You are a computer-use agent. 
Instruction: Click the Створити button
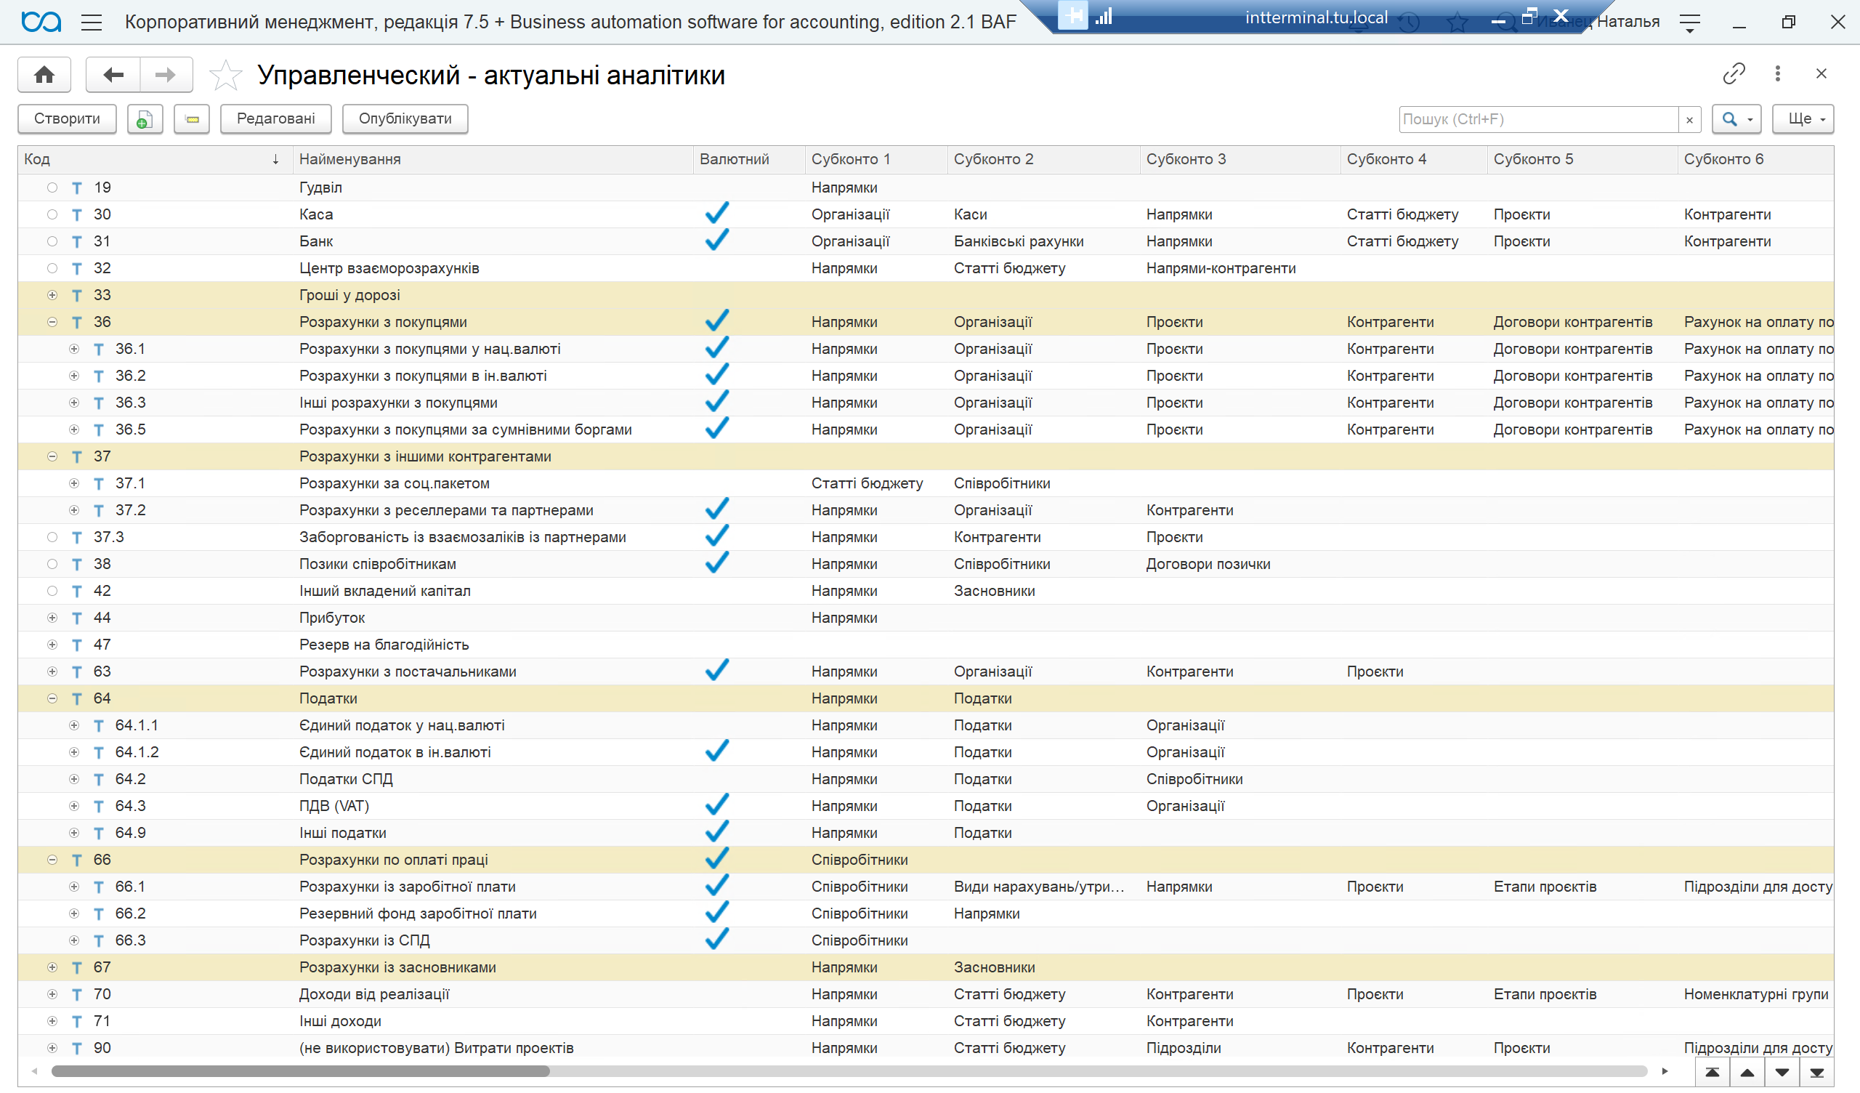[67, 119]
